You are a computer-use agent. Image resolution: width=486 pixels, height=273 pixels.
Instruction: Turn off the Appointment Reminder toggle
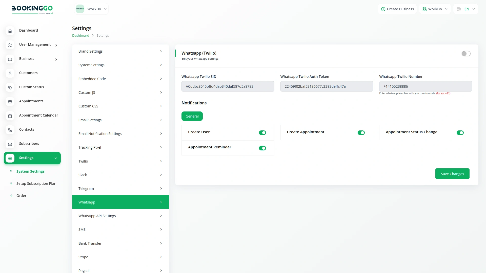tap(262, 148)
